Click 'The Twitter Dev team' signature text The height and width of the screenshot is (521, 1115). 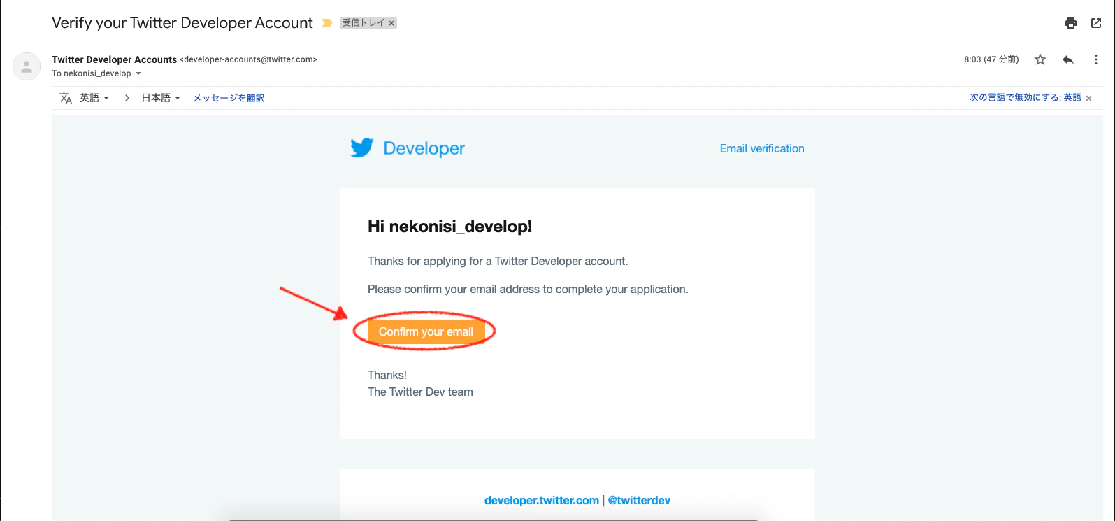click(x=420, y=392)
